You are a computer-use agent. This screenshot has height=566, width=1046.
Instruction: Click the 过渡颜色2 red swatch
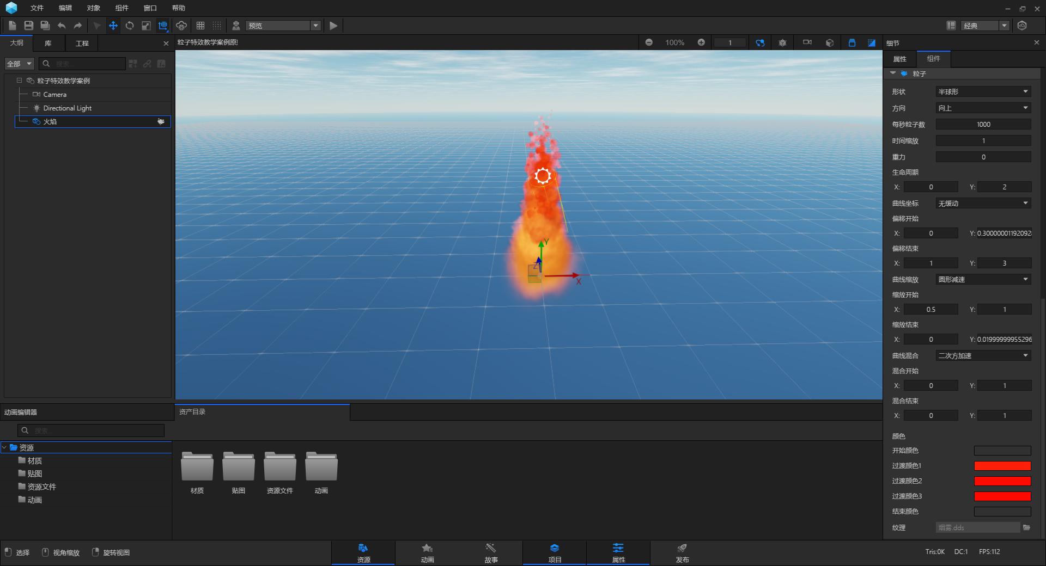[1002, 481]
